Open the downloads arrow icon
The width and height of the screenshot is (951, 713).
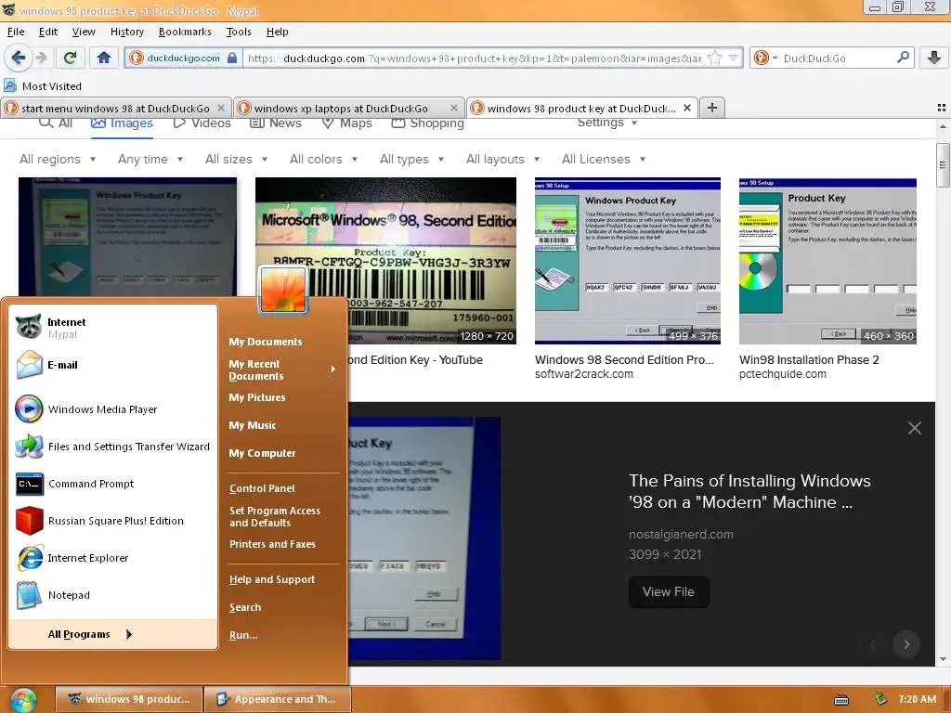tap(934, 58)
